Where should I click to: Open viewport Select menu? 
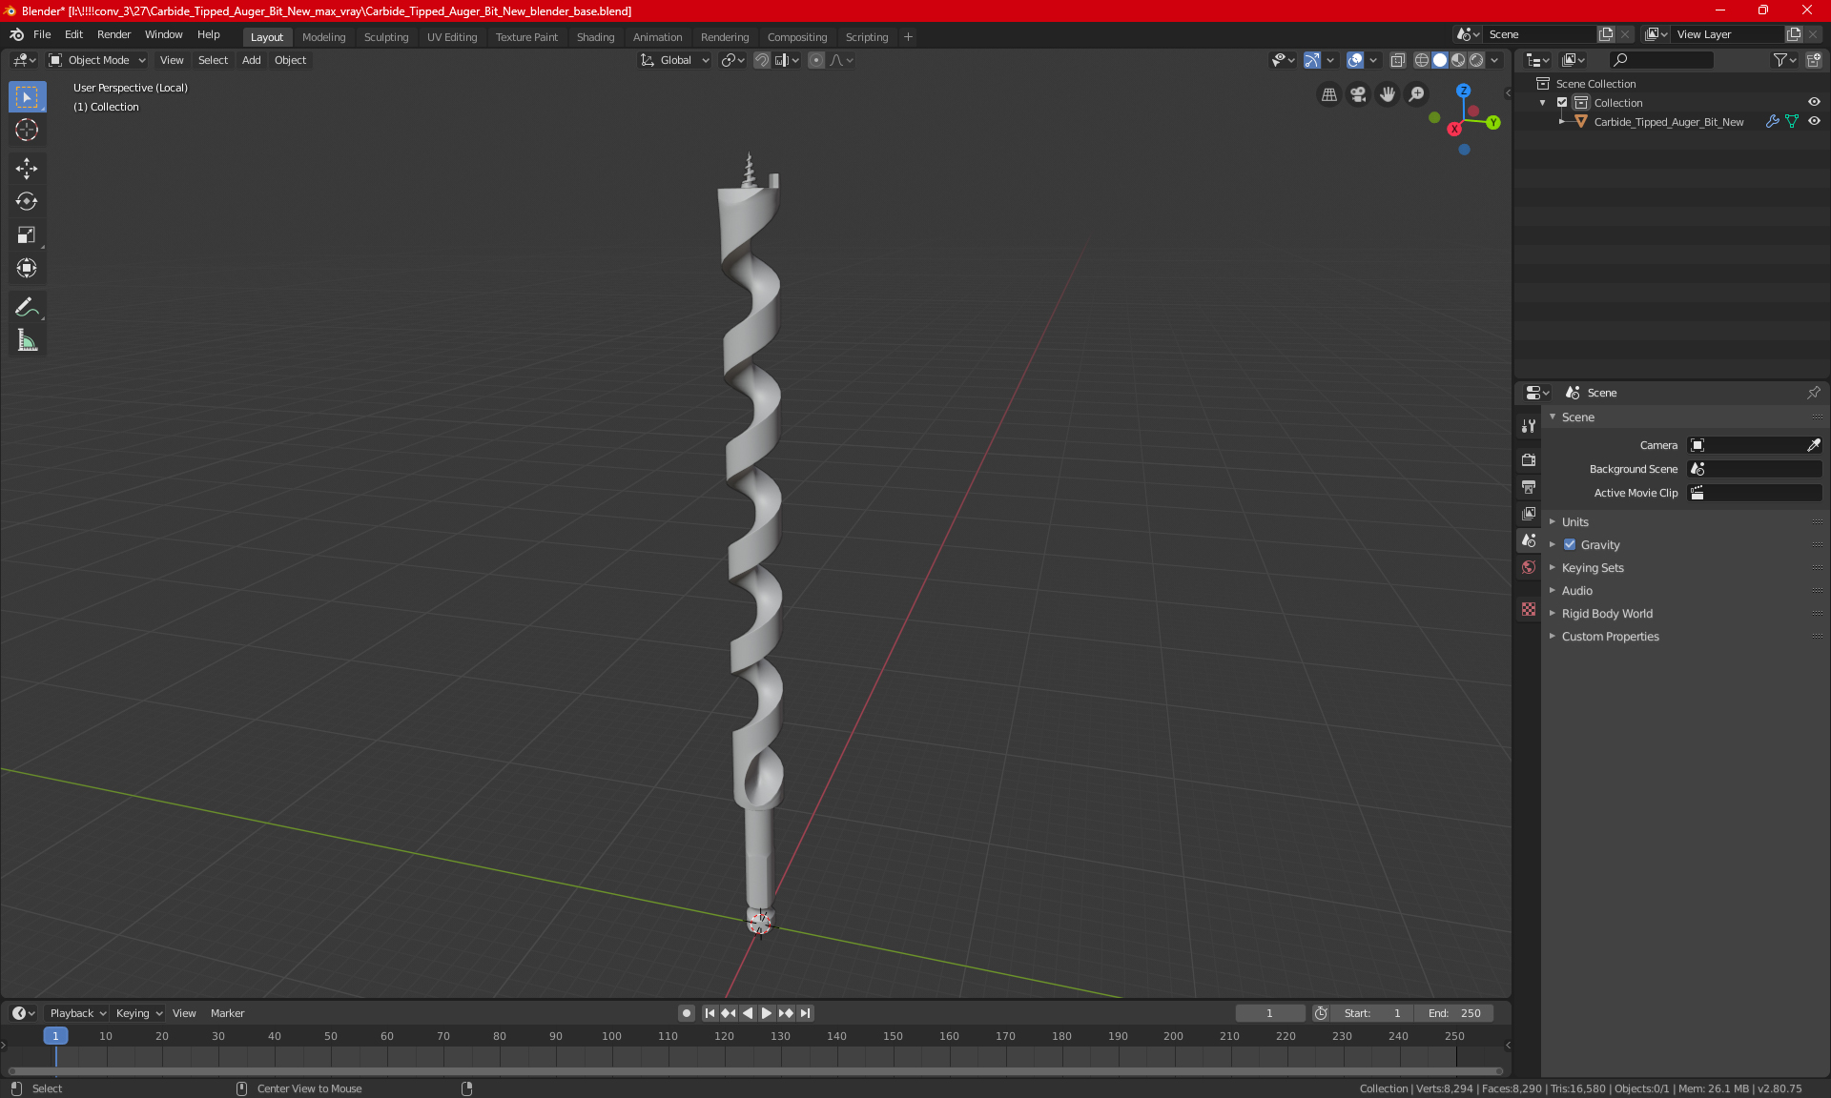(213, 60)
